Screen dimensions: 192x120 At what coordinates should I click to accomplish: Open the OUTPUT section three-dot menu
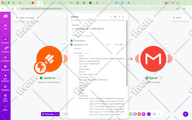point(123,49)
